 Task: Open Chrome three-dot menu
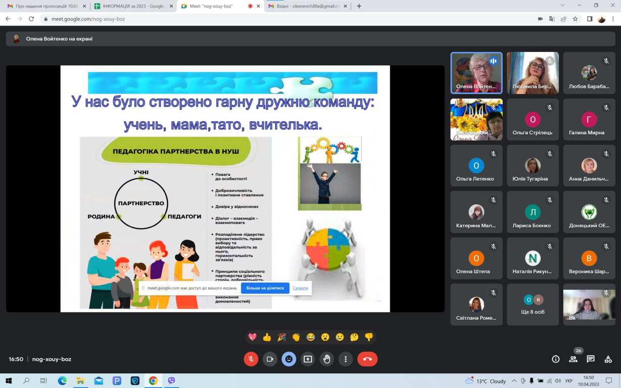[x=613, y=19]
